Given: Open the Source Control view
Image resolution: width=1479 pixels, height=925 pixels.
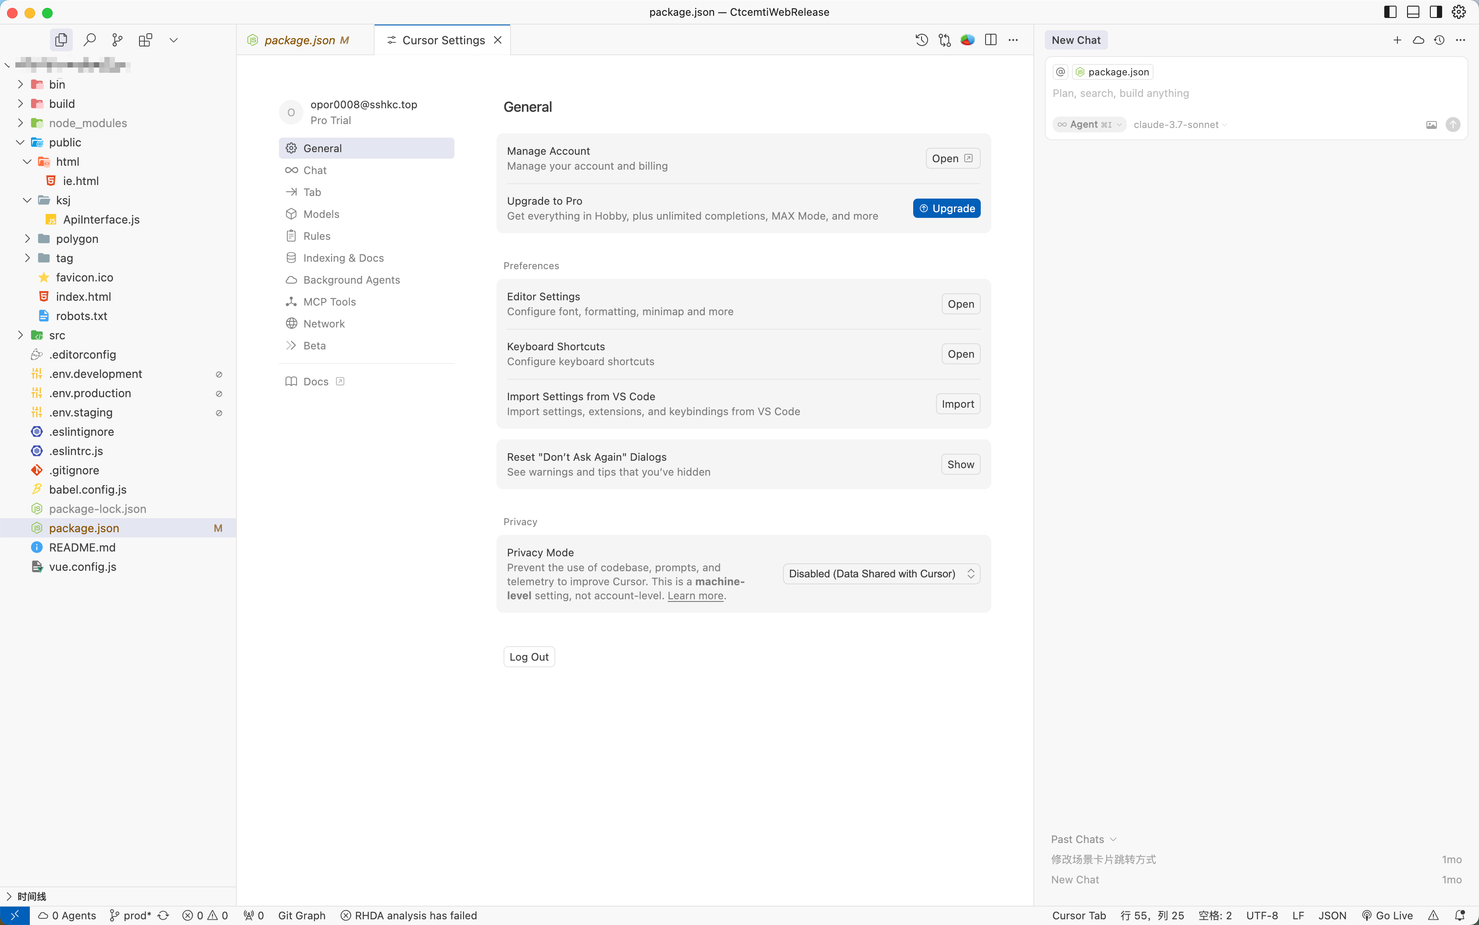Looking at the screenshot, I should (x=117, y=39).
